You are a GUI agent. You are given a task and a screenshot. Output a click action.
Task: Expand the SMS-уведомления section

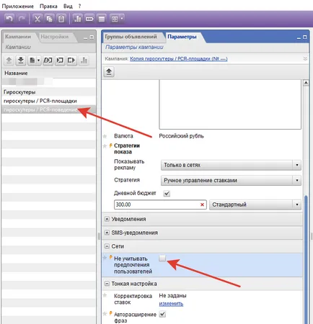click(107, 233)
